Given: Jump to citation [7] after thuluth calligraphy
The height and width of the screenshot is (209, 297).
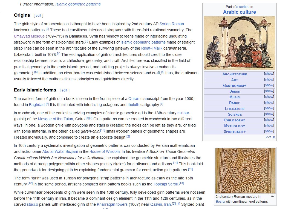Looking at the screenshot, I should click(162, 104).
